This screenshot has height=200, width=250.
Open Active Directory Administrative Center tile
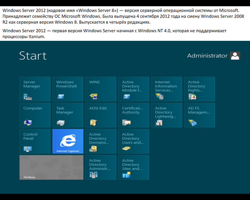100,167
